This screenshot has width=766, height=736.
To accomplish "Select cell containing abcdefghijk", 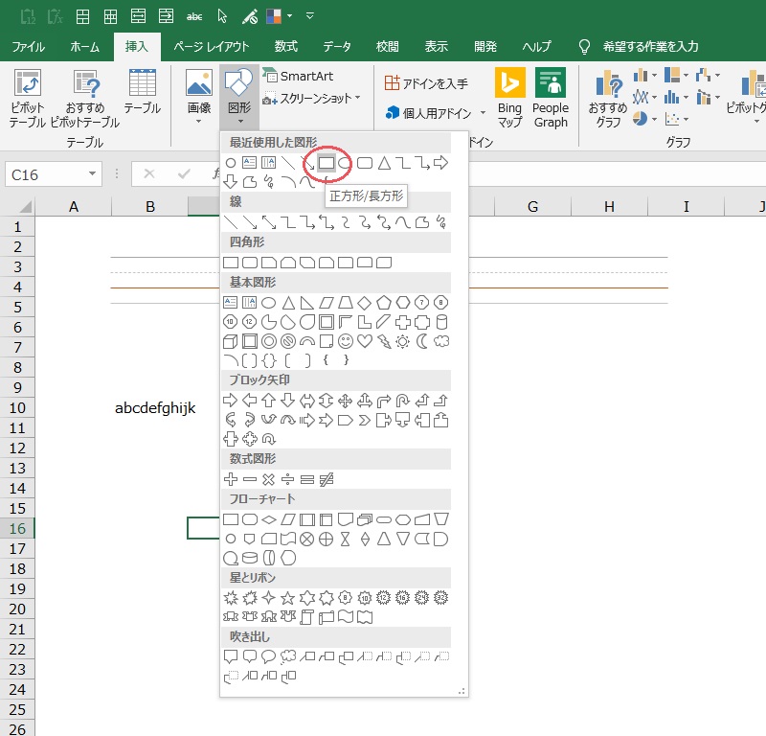I will 155,408.
